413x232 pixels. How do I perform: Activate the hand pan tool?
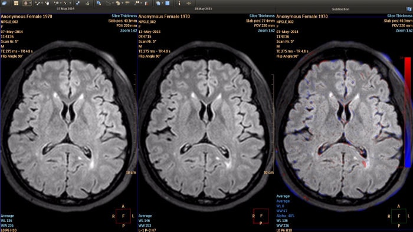47,3
